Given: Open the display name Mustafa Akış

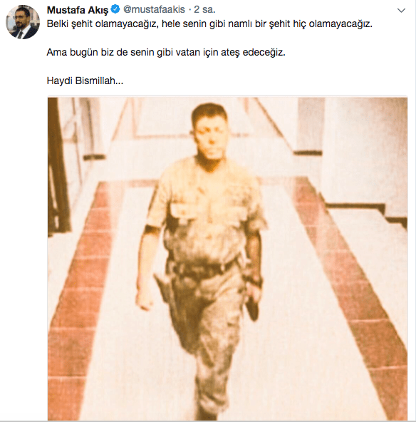Looking at the screenshot, I should 78,10.
